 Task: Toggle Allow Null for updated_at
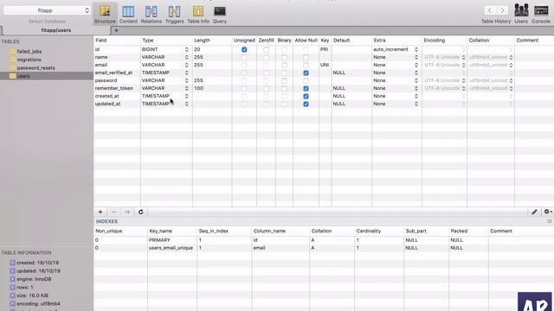306,104
